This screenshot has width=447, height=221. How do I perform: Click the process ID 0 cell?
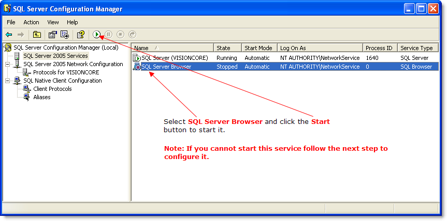[368, 67]
